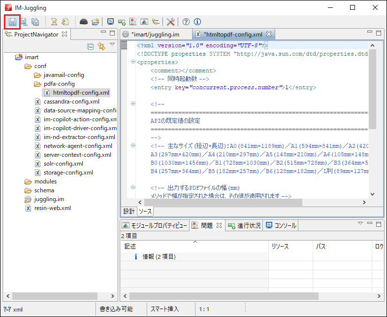
Task: Collapse all items in ProjectNavigator
Action: click(x=90, y=46)
